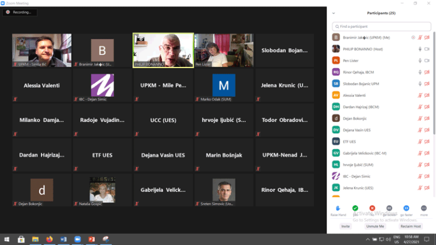This screenshot has width=436, height=245.
Task: Select the Nataša Gospić video tile
Action: [x=102, y=190]
